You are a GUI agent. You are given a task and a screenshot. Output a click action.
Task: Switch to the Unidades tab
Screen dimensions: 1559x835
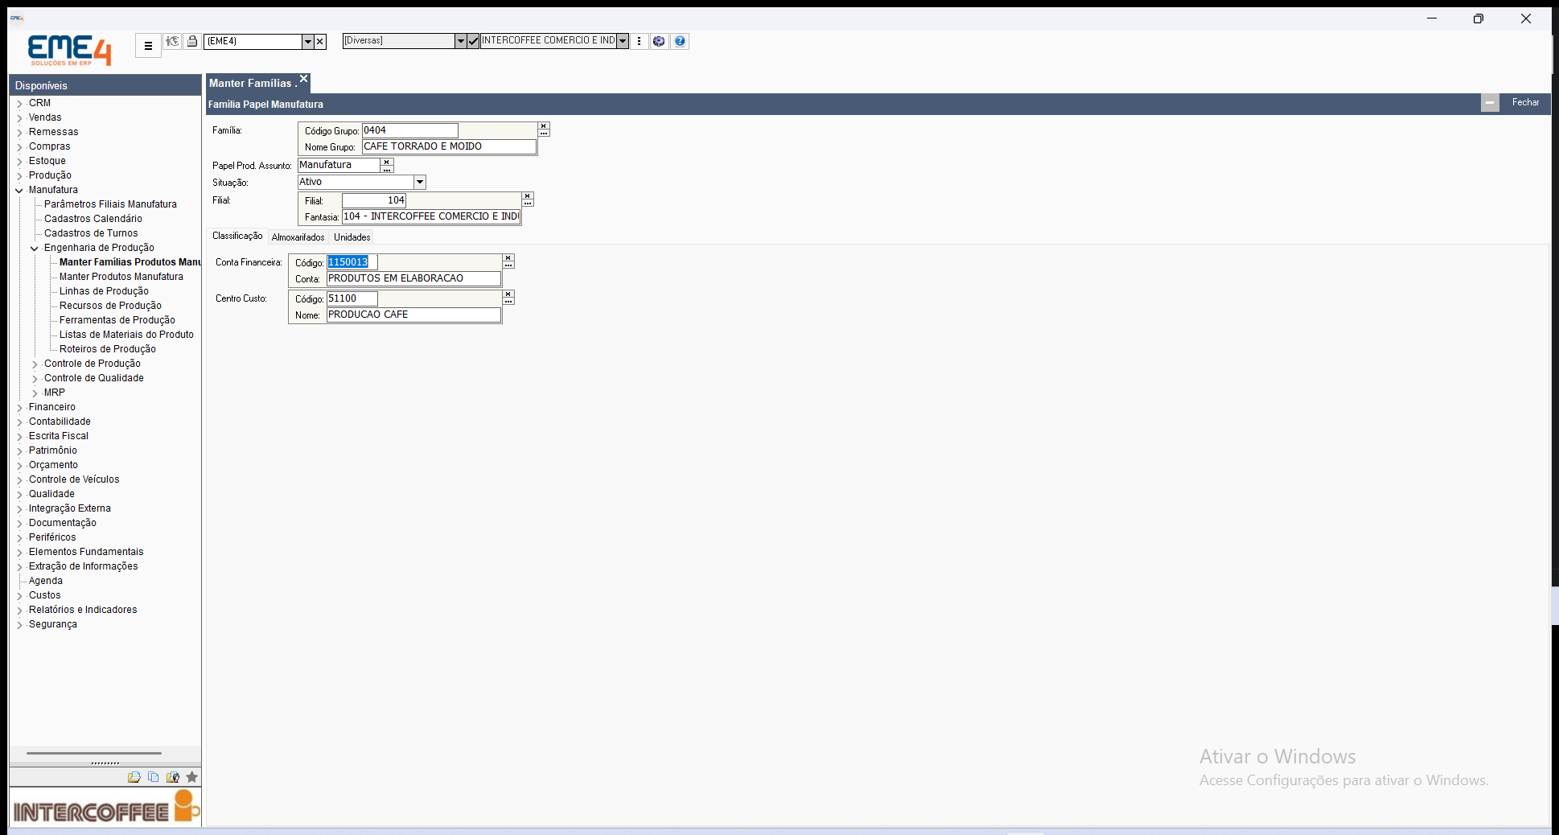pyautogui.click(x=352, y=237)
